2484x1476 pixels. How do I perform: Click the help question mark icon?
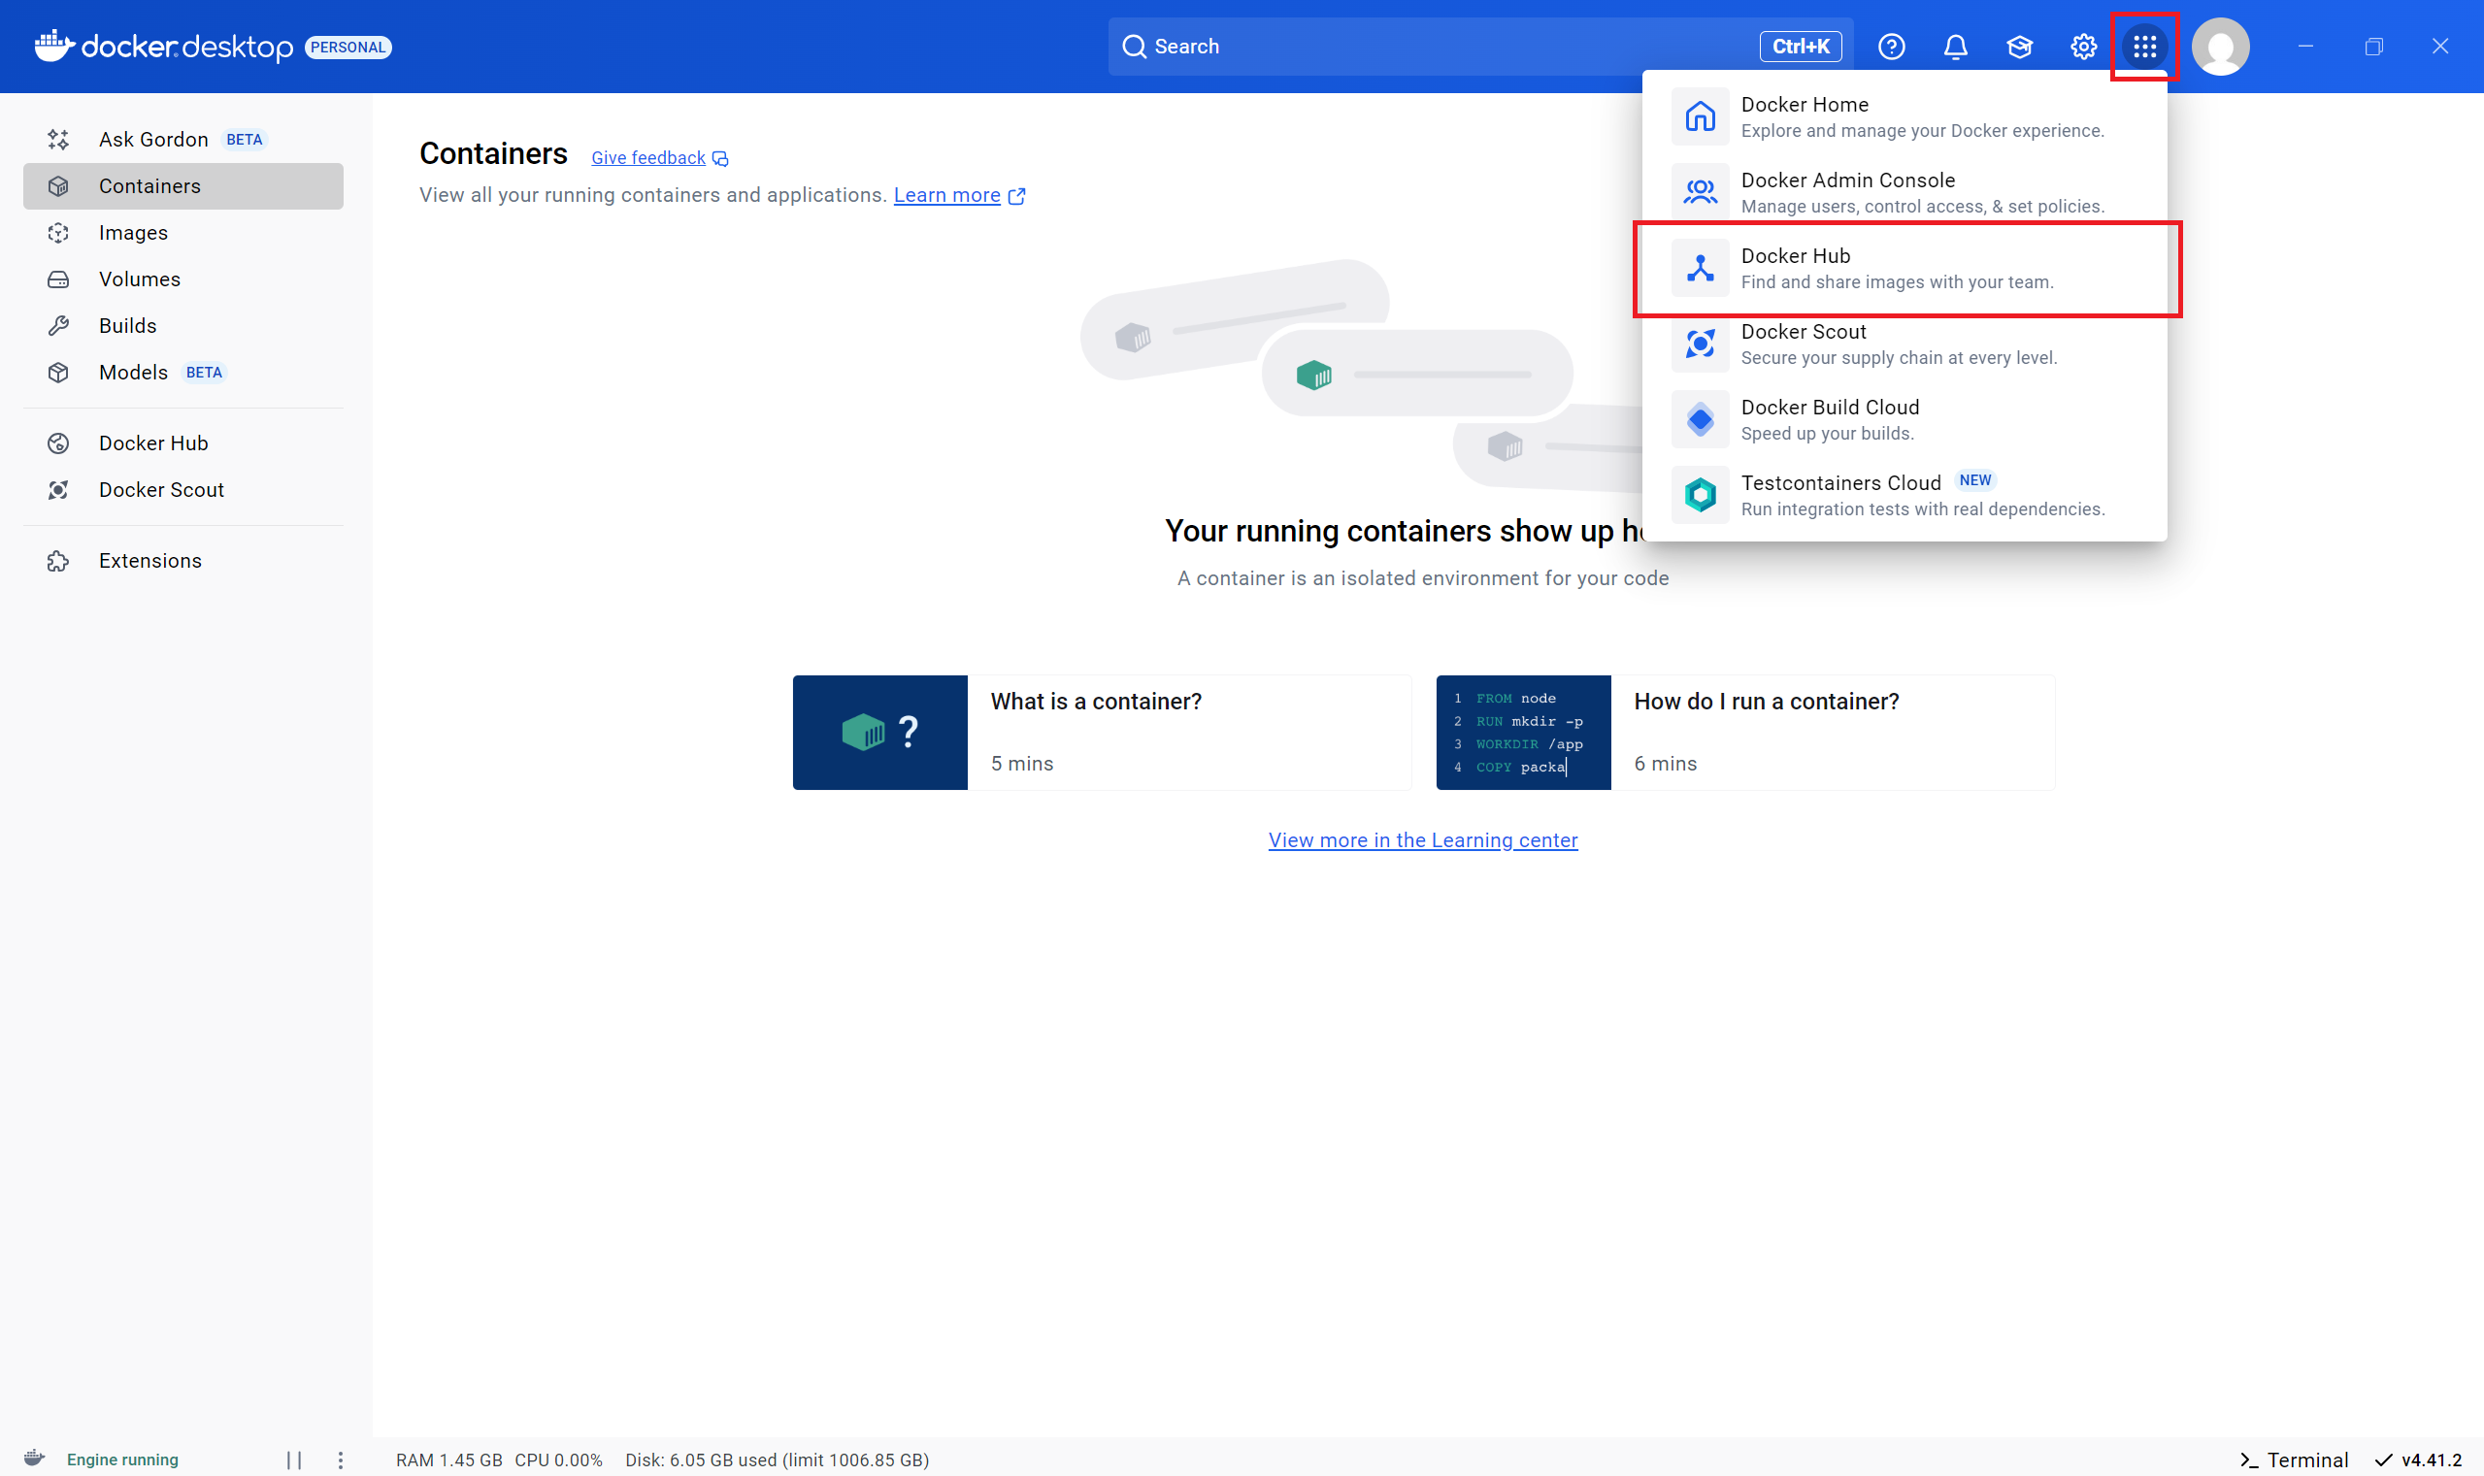click(1891, 47)
